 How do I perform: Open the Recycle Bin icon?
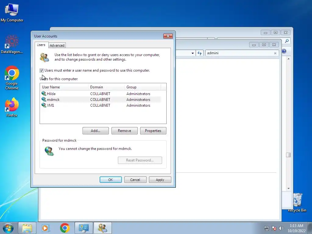[297, 202]
